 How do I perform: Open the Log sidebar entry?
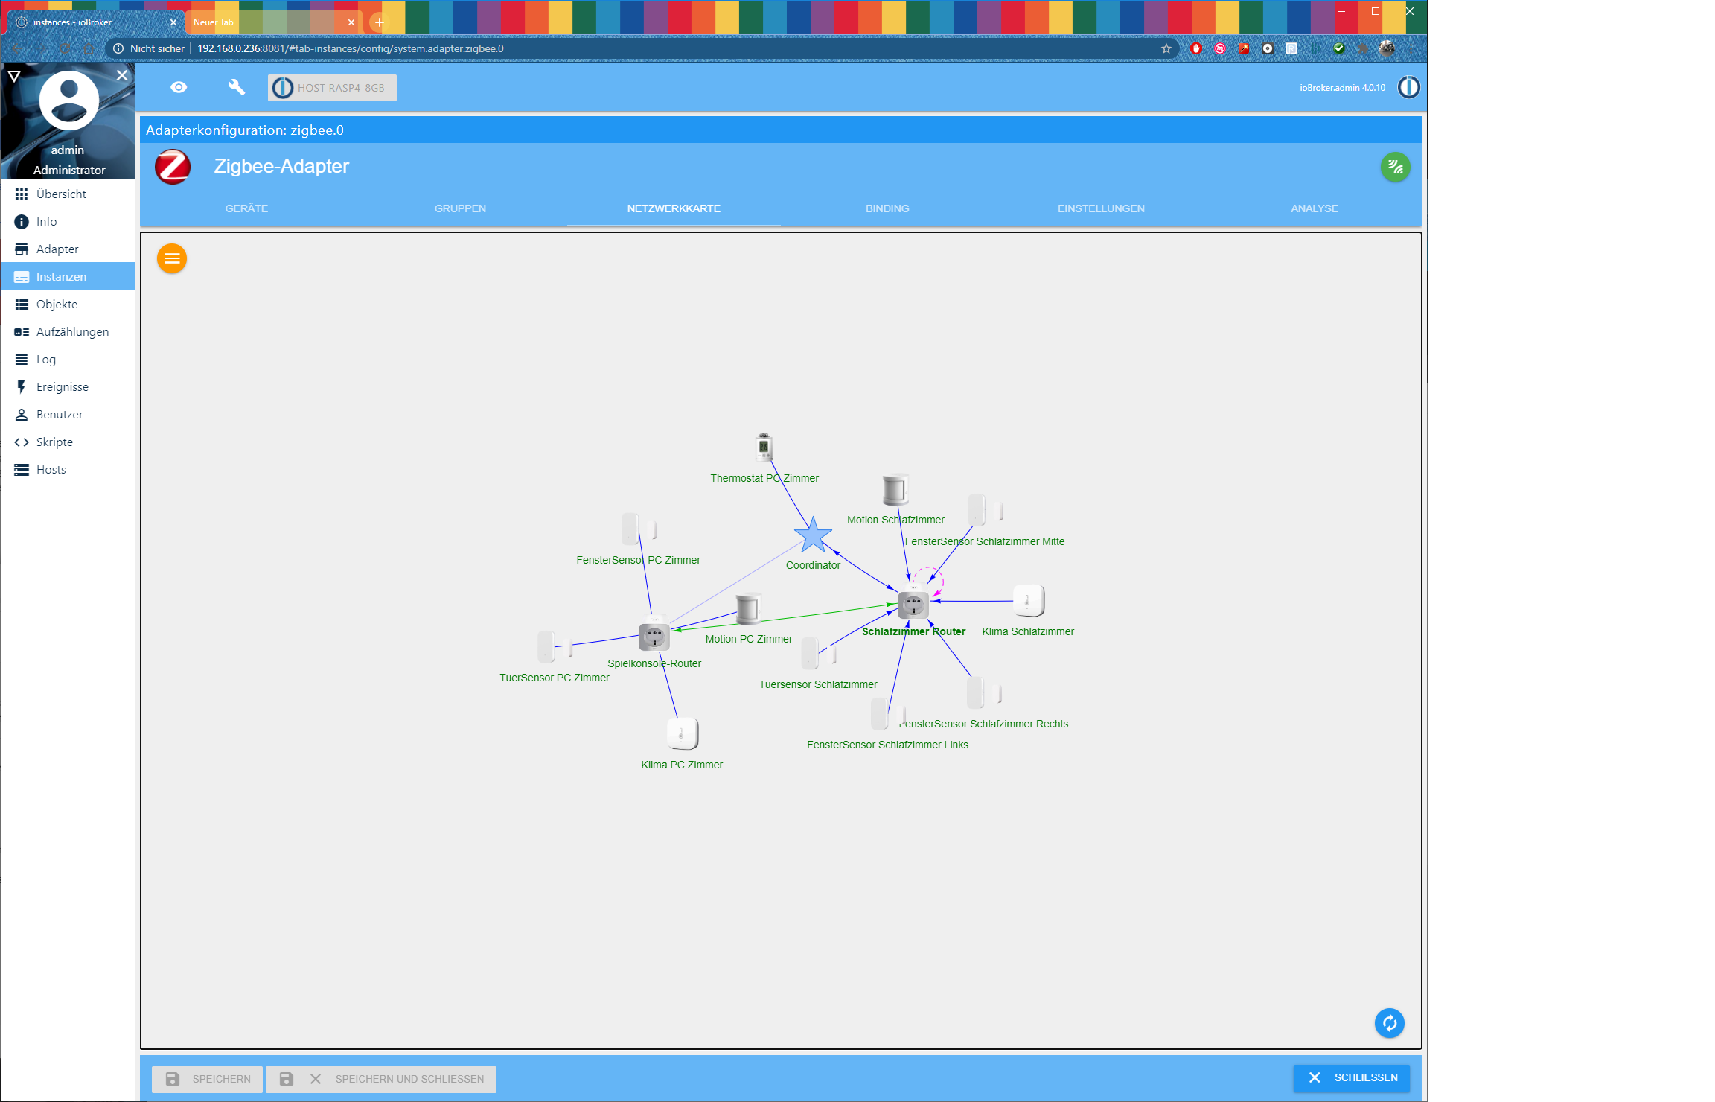45,359
